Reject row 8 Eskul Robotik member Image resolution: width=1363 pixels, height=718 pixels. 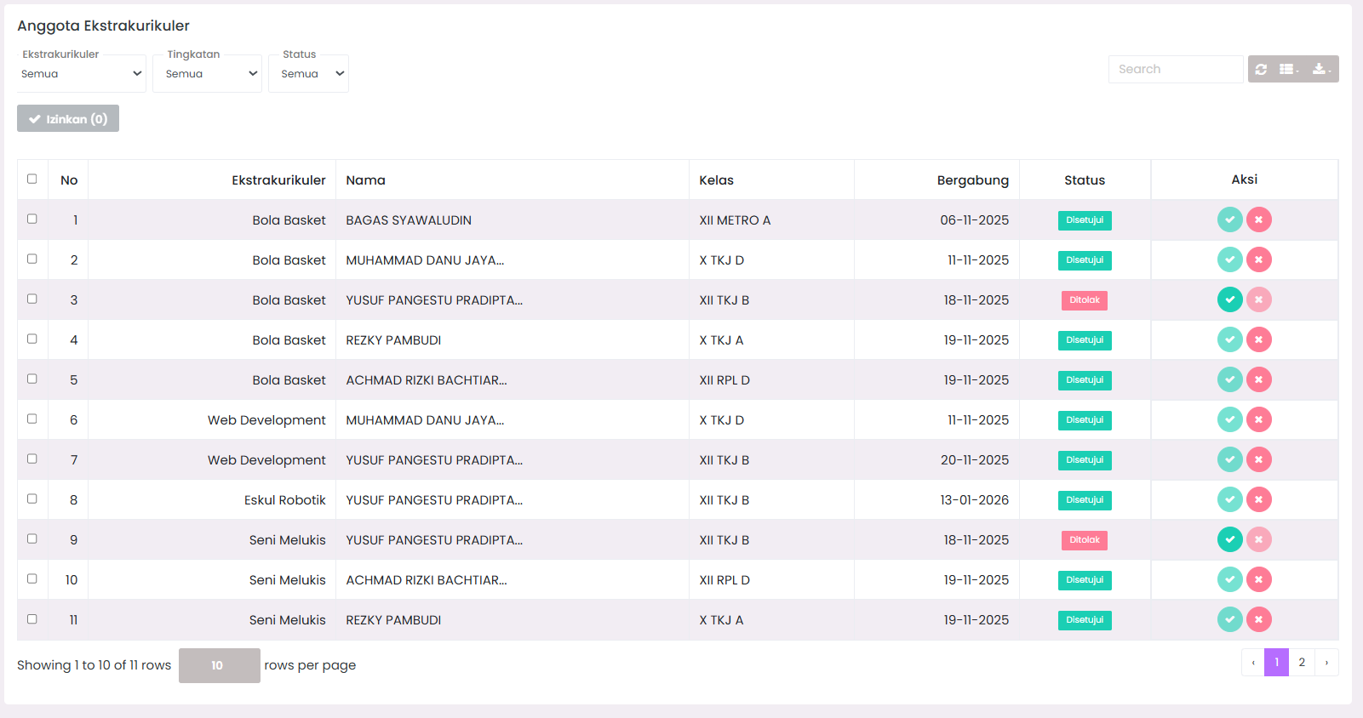1258,499
